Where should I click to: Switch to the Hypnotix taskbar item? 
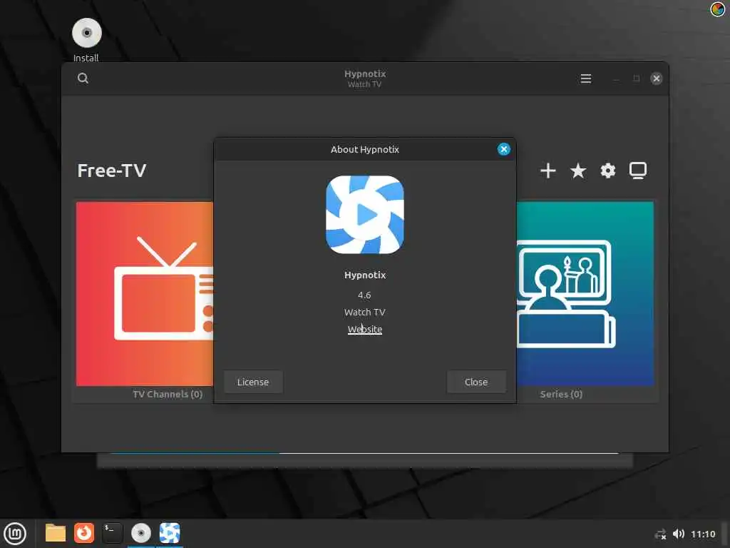pyautogui.click(x=170, y=533)
